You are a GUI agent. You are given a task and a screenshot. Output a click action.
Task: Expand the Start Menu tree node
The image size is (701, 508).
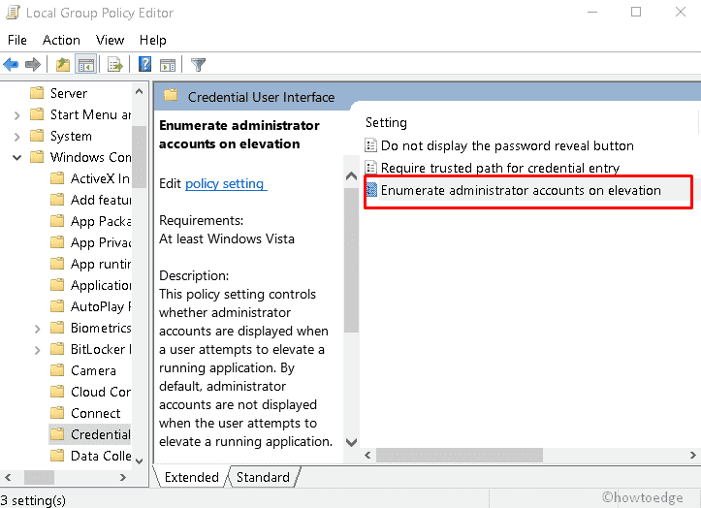pyautogui.click(x=17, y=115)
